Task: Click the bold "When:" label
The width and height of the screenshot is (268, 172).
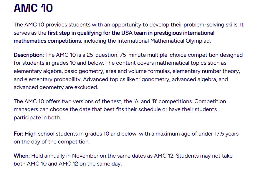Action: pos(22,156)
